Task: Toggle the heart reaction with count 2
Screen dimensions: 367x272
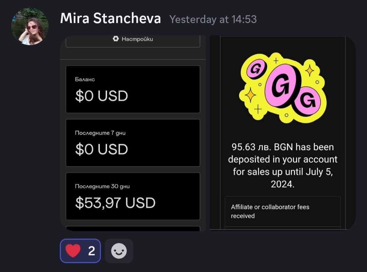Action: coord(81,251)
